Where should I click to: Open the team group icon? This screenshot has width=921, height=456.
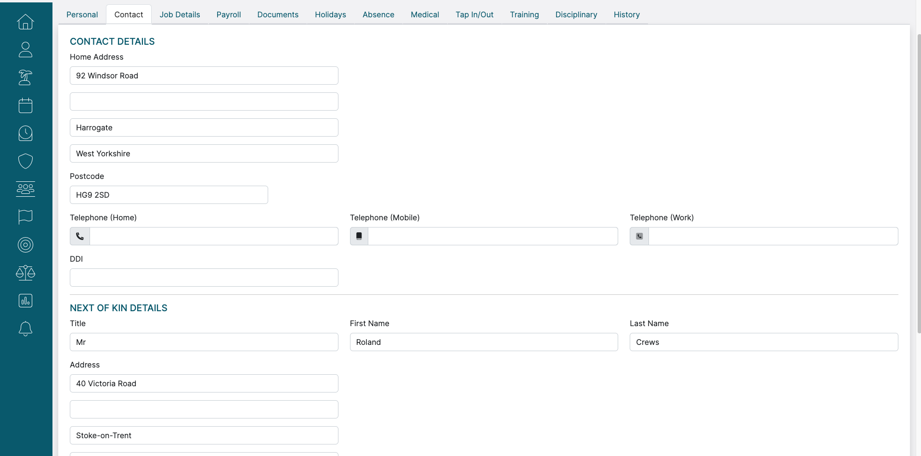[26, 189]
